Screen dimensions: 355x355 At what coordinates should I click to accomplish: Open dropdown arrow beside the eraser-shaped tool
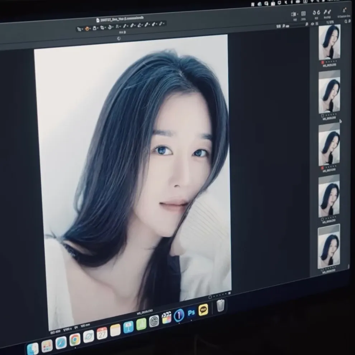click(x=142, y=25)
